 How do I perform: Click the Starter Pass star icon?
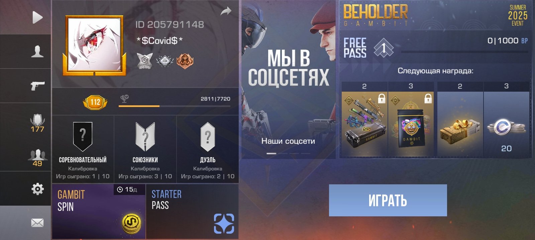pos(224,223)
